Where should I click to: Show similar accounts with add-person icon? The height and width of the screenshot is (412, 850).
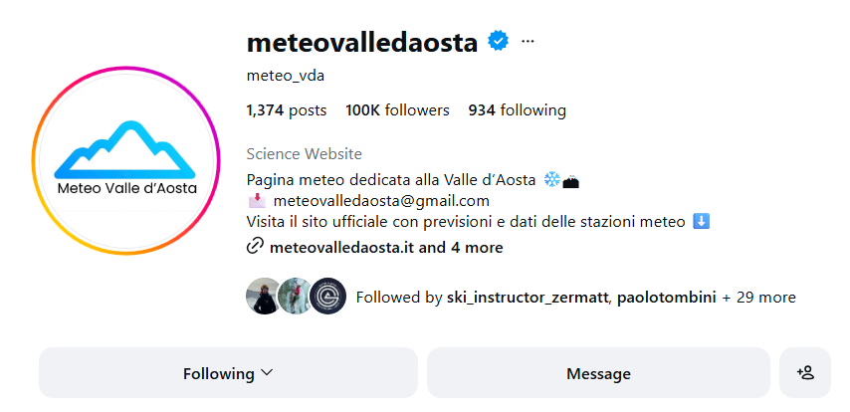click(805, 373)
